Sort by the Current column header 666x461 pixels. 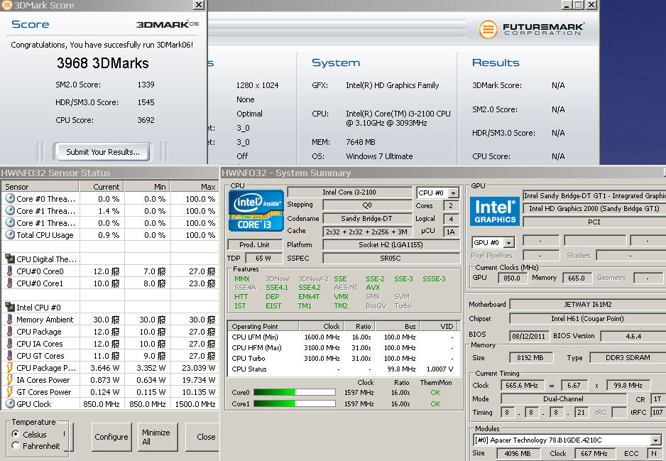click(x=102, y=187)
